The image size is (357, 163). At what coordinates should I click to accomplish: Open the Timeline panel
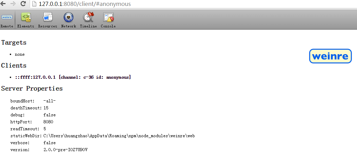pos(88,20)
